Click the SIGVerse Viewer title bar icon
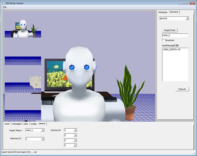This screenshot has width=197, height=156. 3,3
